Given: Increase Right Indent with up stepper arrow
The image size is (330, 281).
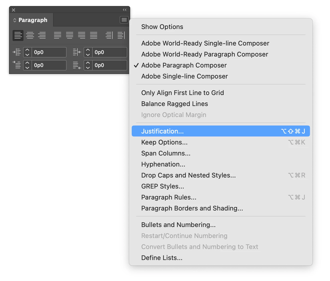Looking at the screenshot, I should (x=88, y=50).
